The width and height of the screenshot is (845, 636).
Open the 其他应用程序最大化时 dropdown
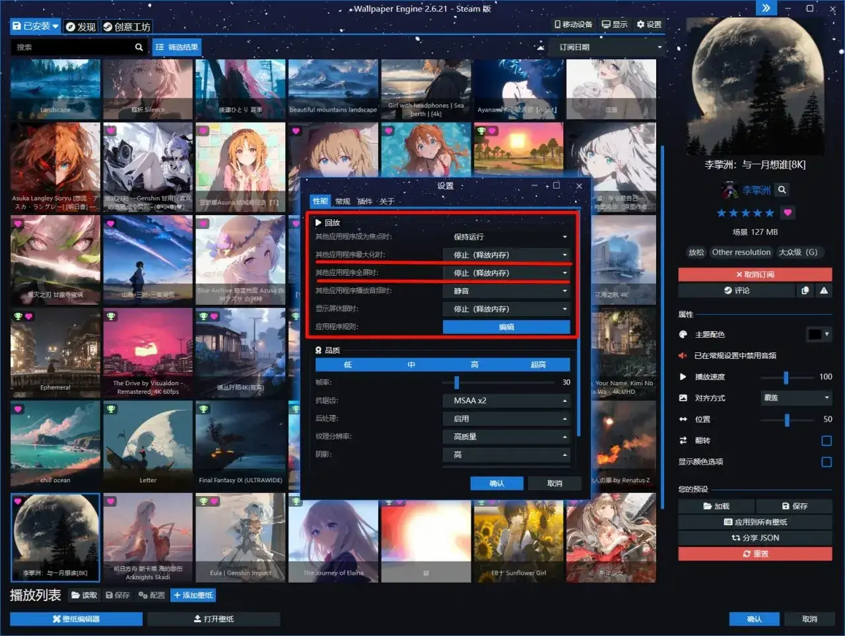506,255
